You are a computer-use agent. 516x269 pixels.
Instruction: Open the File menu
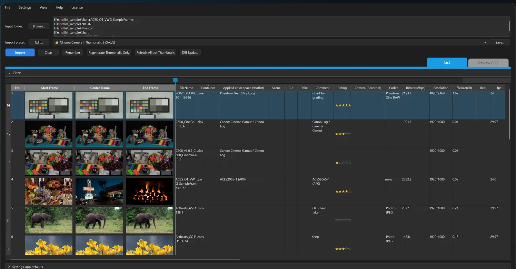(8, 7)
